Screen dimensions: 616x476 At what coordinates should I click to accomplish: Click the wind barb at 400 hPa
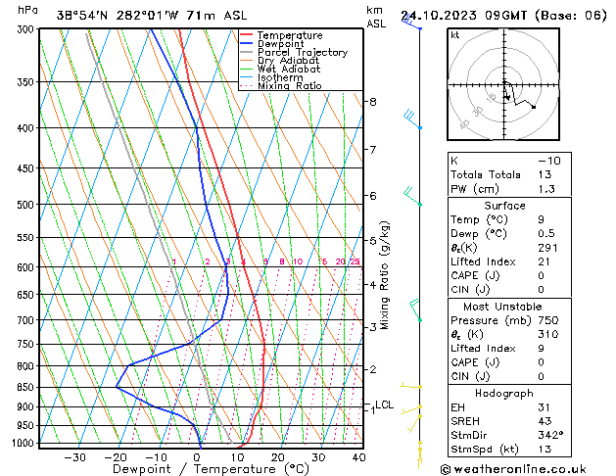tap(412, 119)
